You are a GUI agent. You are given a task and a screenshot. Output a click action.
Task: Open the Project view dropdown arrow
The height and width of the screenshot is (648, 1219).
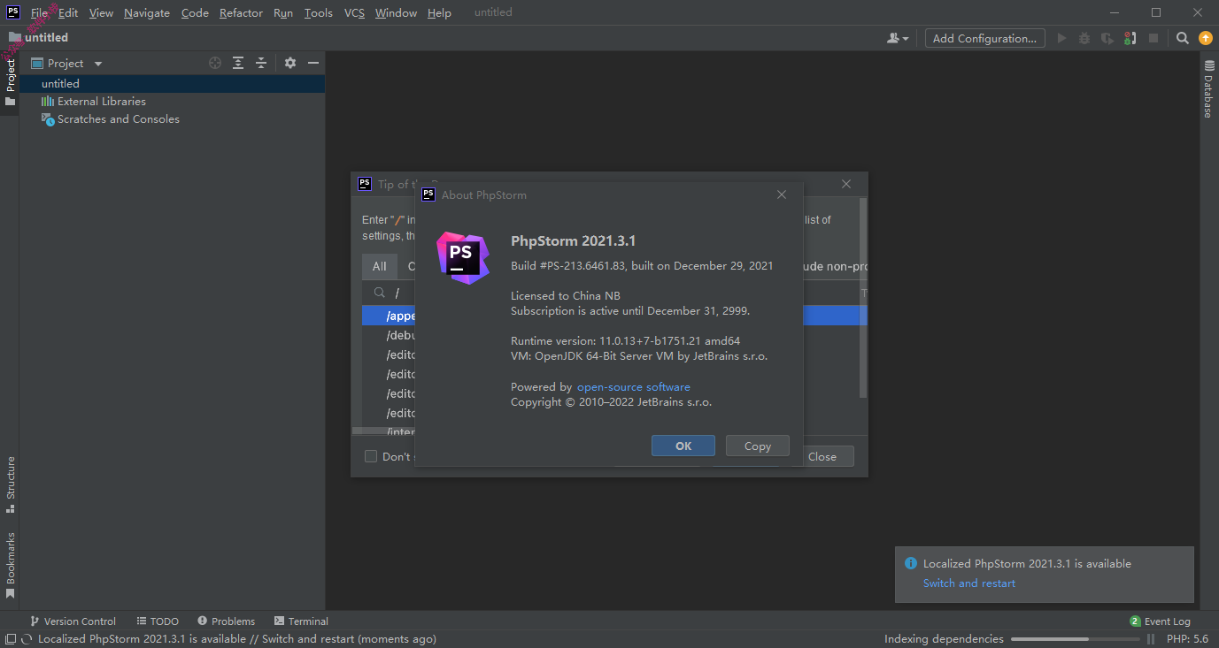tap(98, 64)
